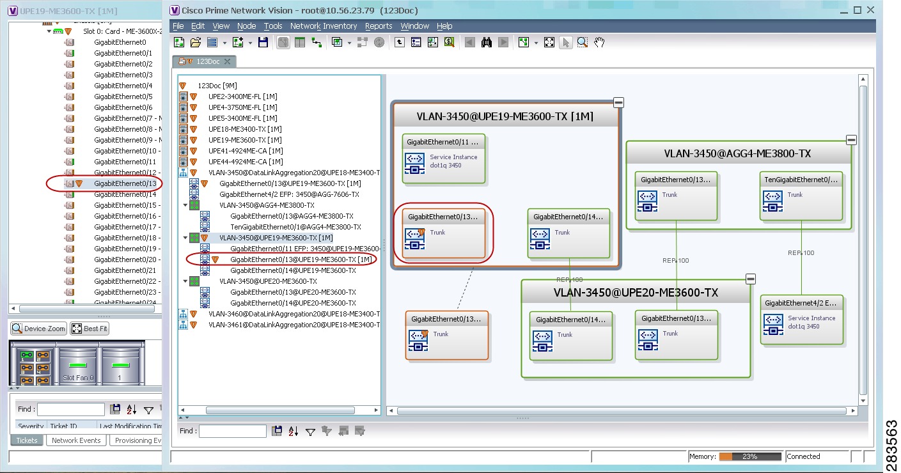Viewport: 901px width, 473px height.
Task: Collapse VLAN-3450@AGG4-ME3800-TX tree node
Action: click(185, 205)
